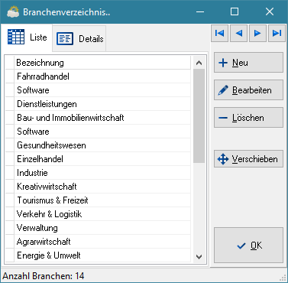The width and height of the screenshot is (288, 283).
Task: Close the Branchenverzeichnis window
Action: pos(270,11)
